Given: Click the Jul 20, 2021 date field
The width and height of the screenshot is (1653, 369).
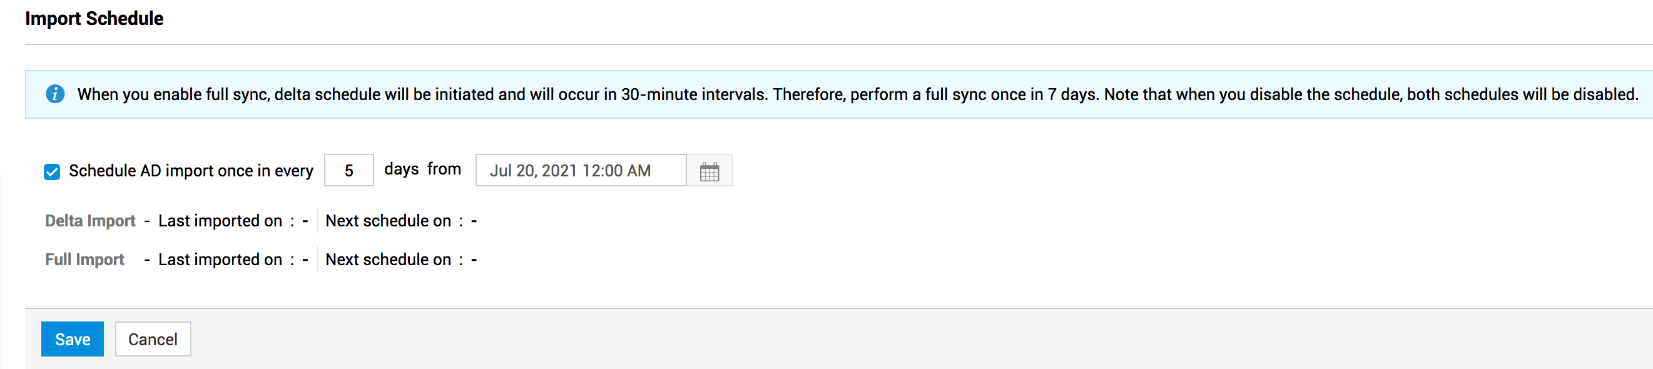Looking at the screenshot, I should point(580,171).
